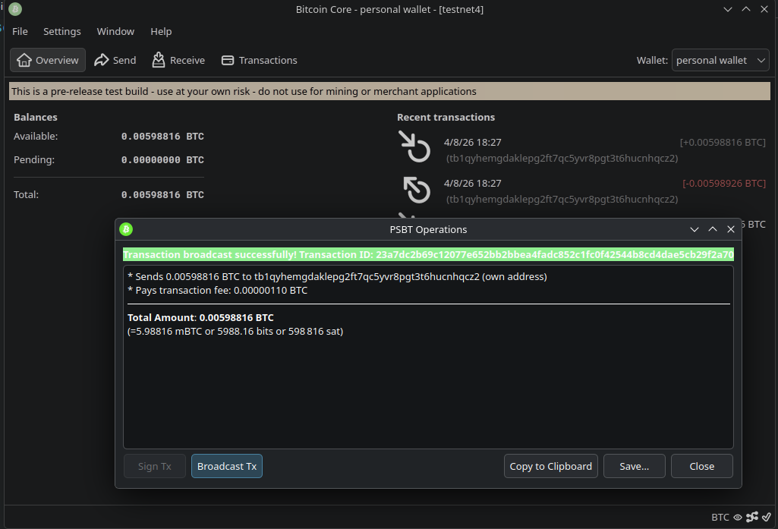Click the card icon on Transactions tab
The width and height of the screenshot is (778, 529).
228,60
